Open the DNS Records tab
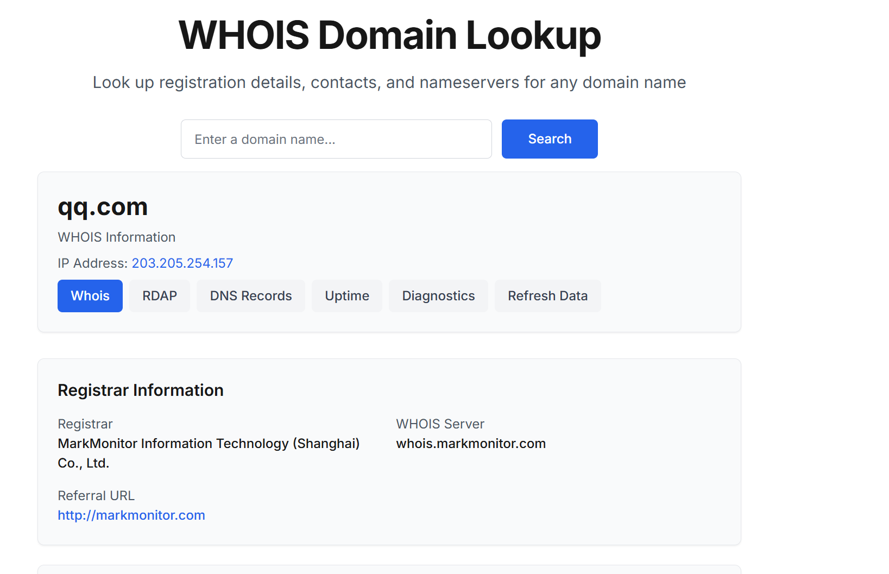889x574 pixels. (x=251, y=296)
